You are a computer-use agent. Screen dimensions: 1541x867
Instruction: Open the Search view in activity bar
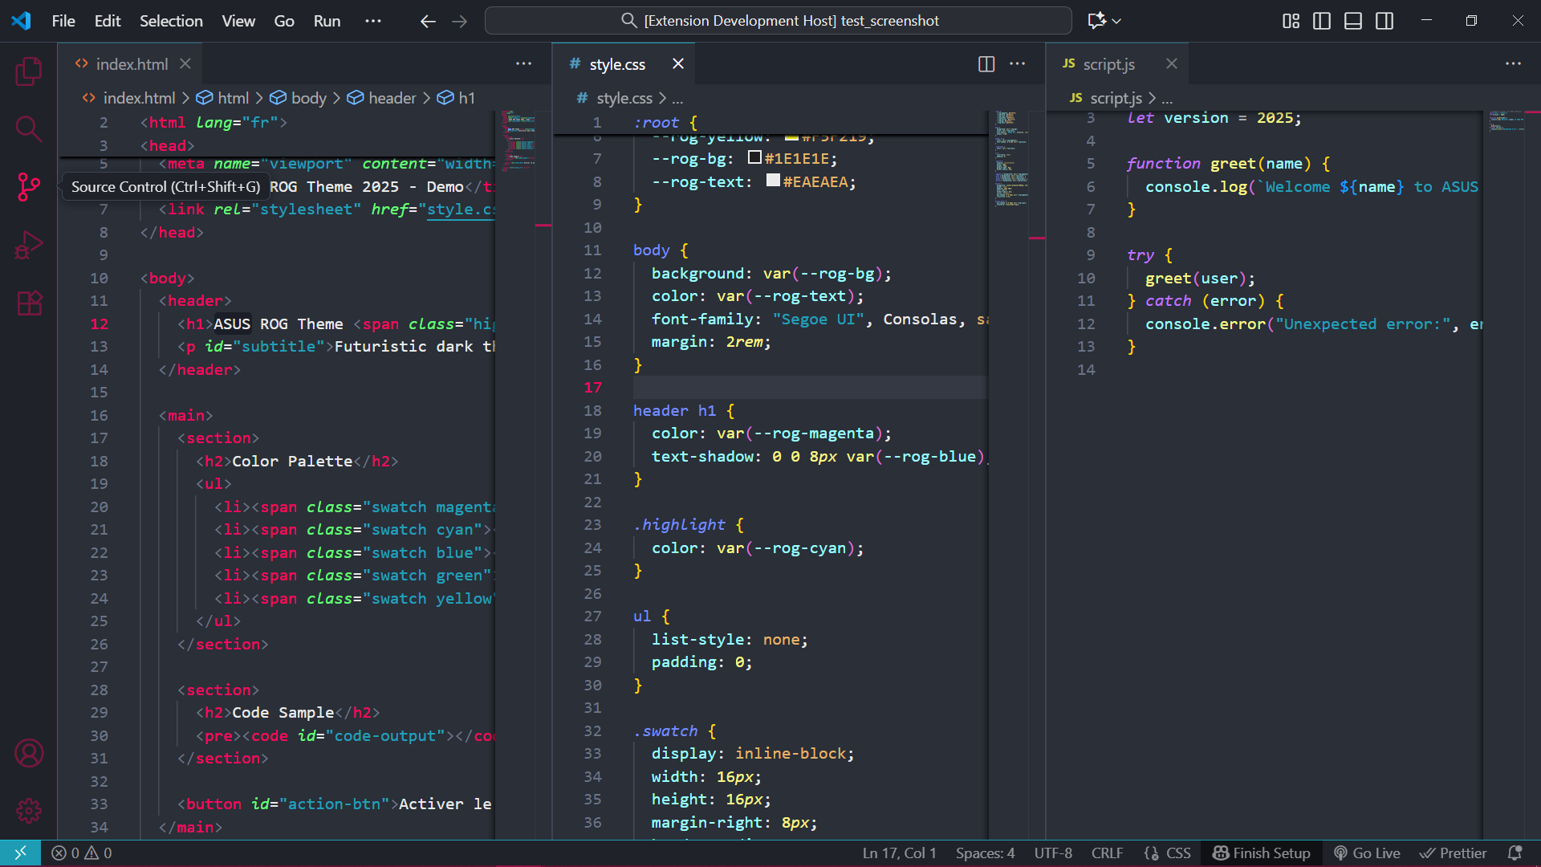[x=29, y=128]
